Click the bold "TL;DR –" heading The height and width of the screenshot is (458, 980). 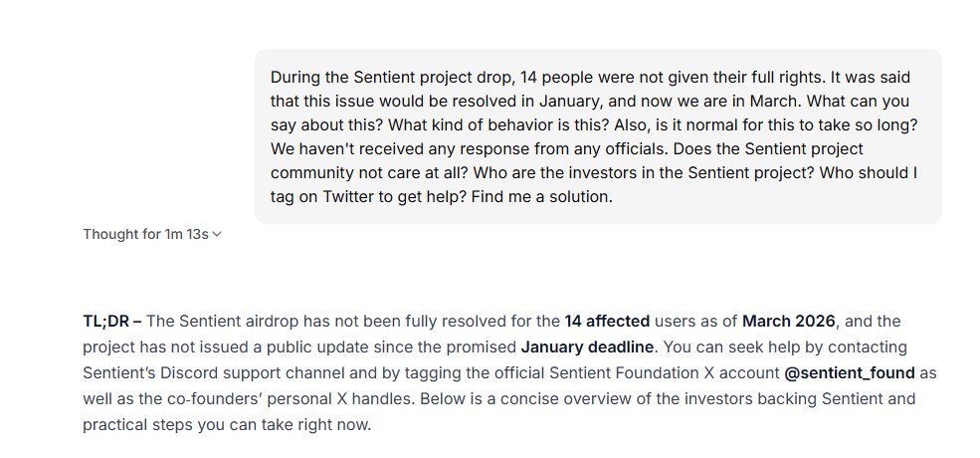[112, 322]
